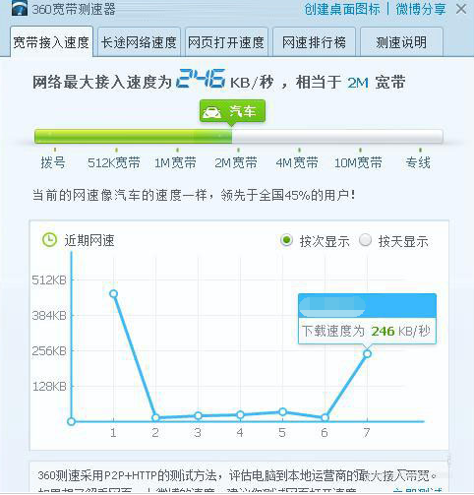Click the 4M宽带 scale label
The image size is (474, 495).
pyautogui.click(x=297, y=162)
